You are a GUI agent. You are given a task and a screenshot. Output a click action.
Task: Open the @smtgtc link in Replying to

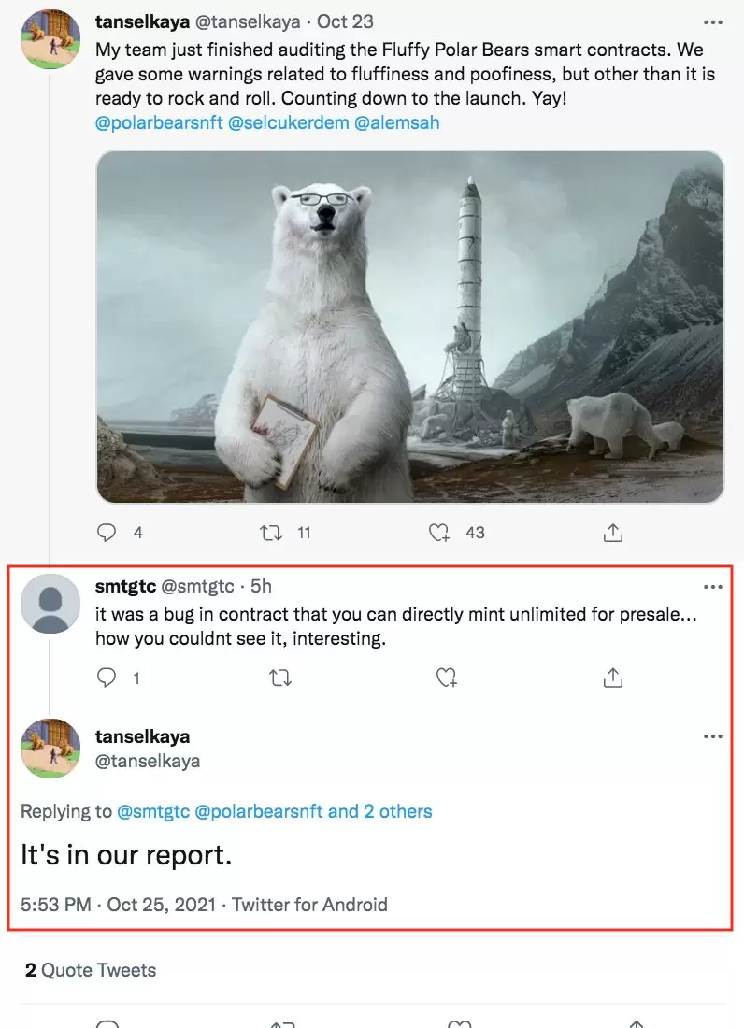pyautogui.click(x=152, y=811)
